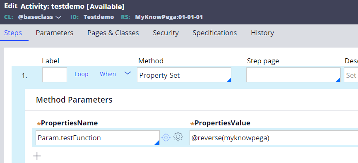Click the step description field showing Set
The image size is (358, 163).
(x=351, y=75)
